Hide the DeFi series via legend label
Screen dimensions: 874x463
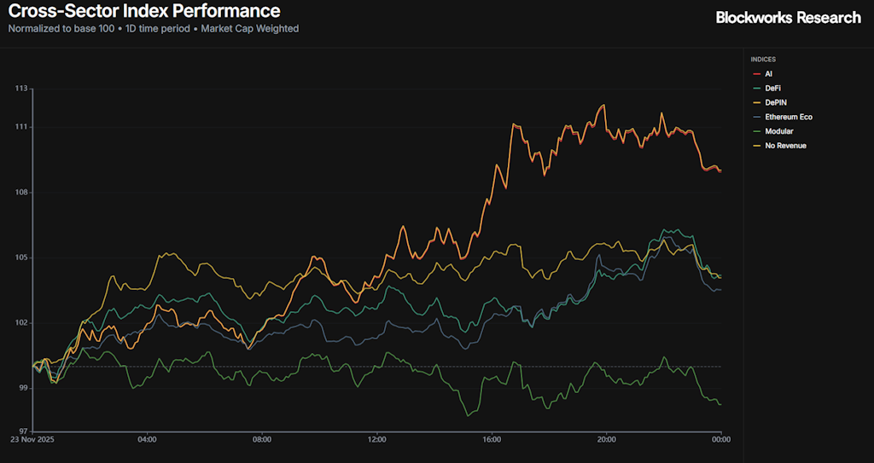[772, 89]
